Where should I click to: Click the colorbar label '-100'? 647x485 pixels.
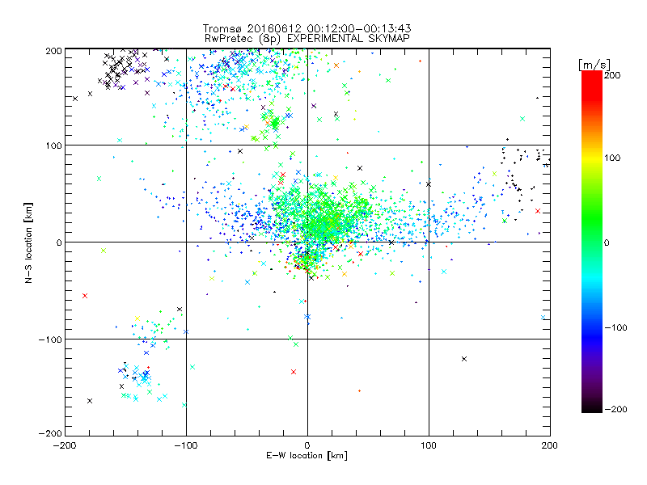click(615, 328)
